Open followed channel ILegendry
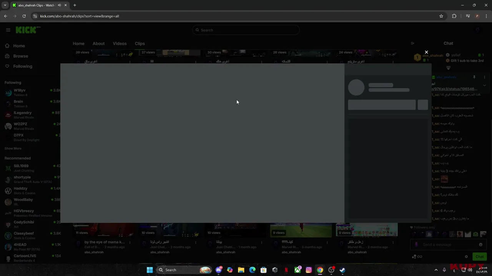Screen dimensions: 492x276 [32, 115]
